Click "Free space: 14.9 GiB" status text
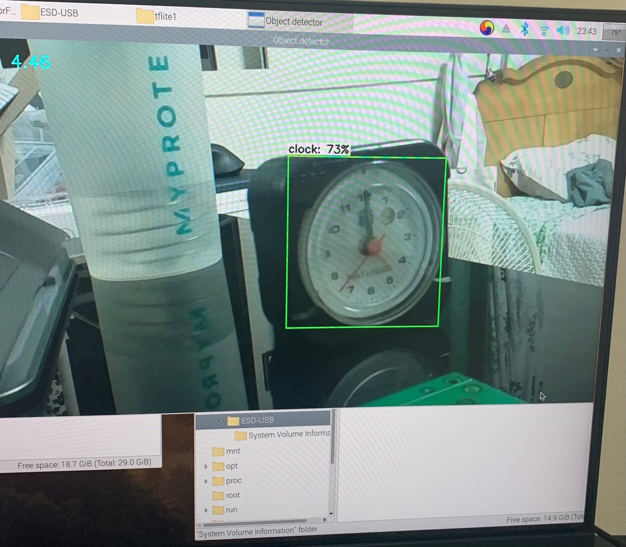This screenshot has width=626, height=547. coord(545,518)
